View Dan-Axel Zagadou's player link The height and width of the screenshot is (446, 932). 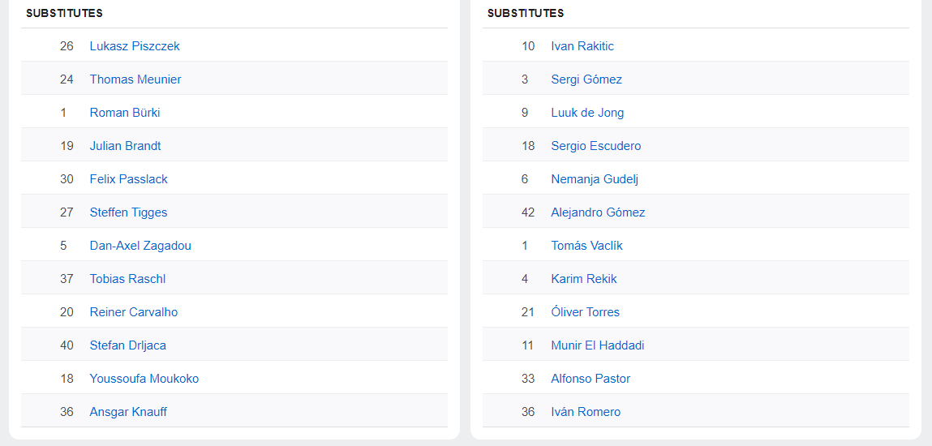tap(140, 246)
